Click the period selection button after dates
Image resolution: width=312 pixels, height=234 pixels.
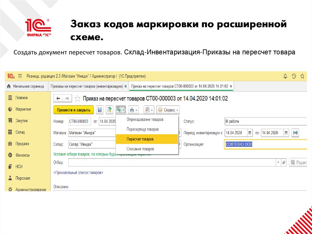point(296,133)
